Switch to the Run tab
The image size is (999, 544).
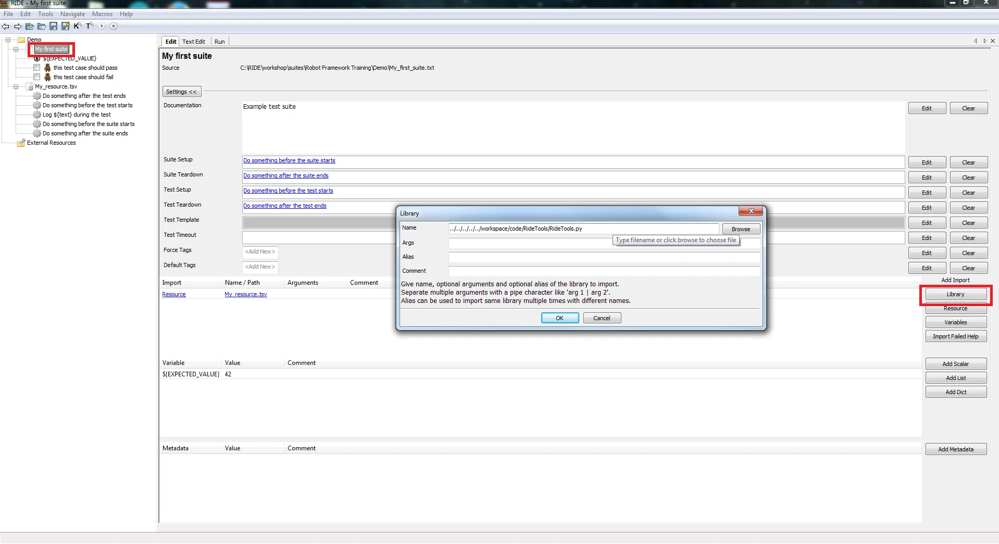(x=220, y=42)
